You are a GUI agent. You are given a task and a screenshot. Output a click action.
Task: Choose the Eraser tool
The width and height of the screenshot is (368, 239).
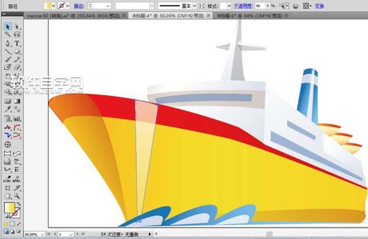(17, 67)
